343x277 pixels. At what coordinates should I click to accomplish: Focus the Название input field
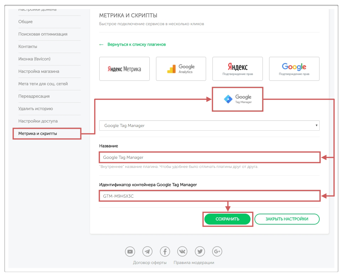[209, 157]
